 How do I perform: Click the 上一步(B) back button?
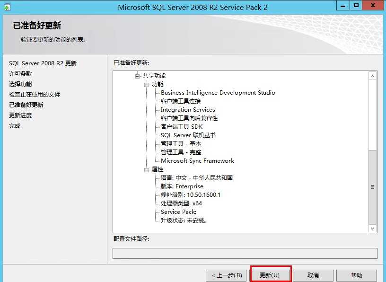pos(227,275)
